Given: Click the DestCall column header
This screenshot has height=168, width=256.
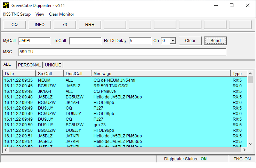Looking at the screenshot, I should pyautogui.click(x=77, y=74).
